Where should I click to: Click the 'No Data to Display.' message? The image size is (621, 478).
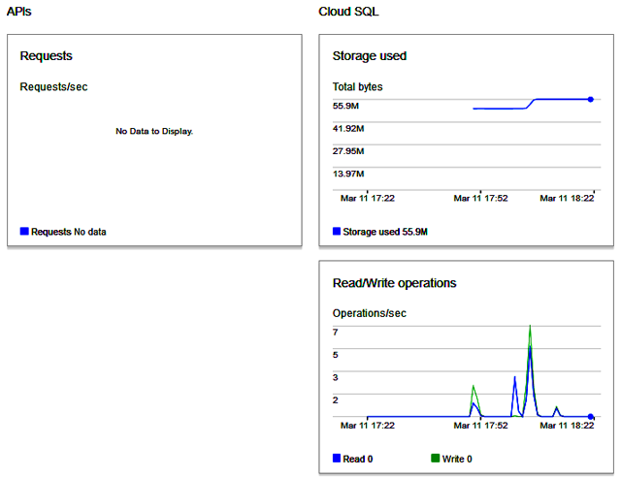[154, 131]
